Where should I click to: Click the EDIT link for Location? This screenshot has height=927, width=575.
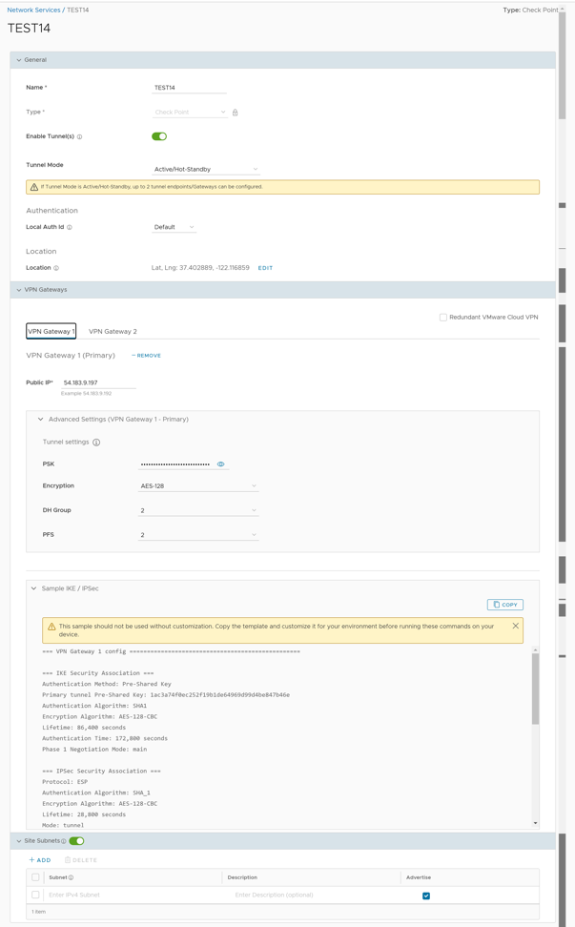point(265,268)
